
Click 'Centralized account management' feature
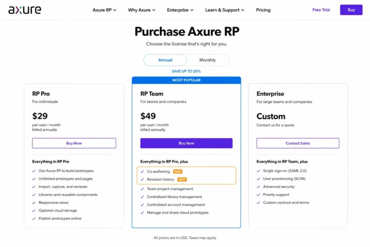pos(176,205)
